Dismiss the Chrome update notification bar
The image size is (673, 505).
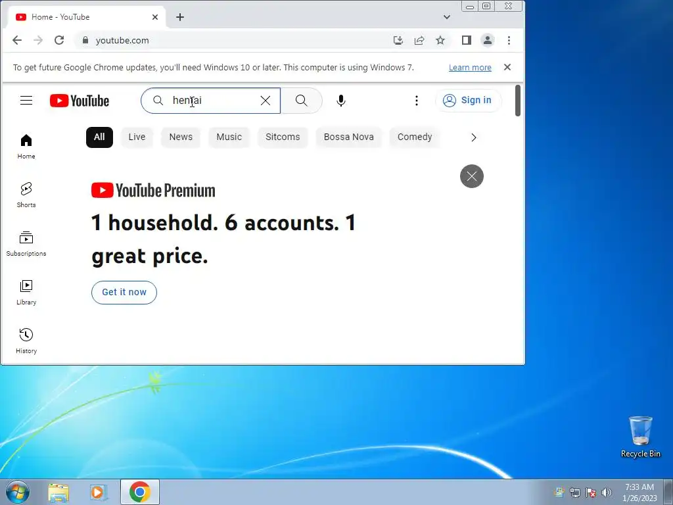click(507, 67)
